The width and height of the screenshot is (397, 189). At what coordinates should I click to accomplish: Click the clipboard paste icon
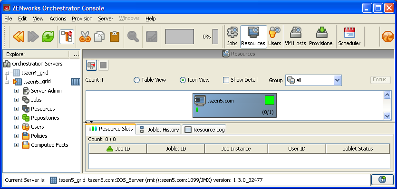point(115,37)
